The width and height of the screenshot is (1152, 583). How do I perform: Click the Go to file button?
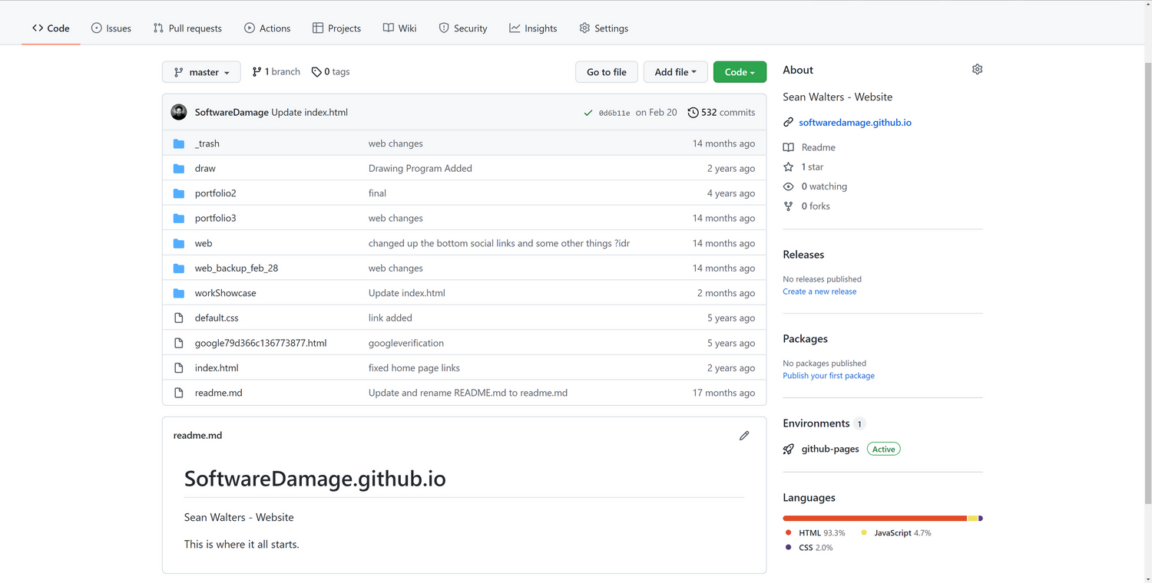(x=607, y=72)
